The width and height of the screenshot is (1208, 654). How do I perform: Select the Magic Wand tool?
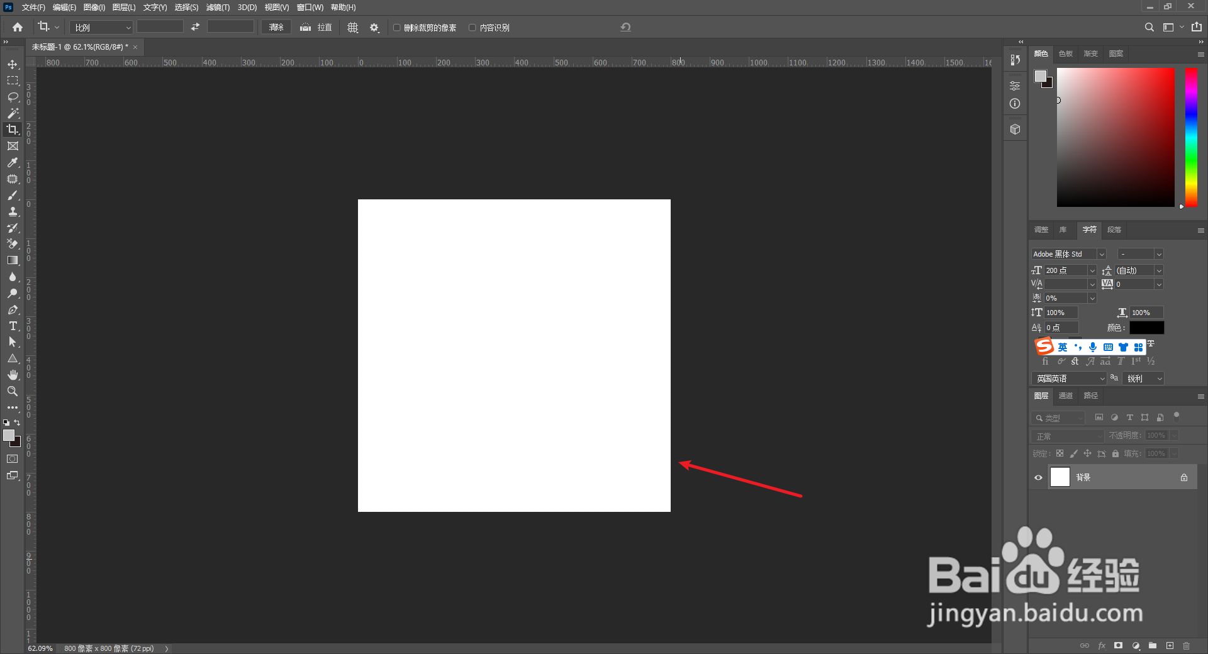(x=13, y=113)
